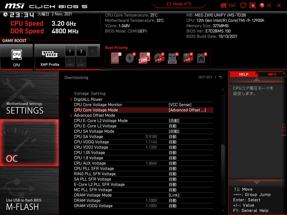Select MC PLL SFR Voltage row
Viewport: 287px width, 215px height.
(x=143, y=190)
